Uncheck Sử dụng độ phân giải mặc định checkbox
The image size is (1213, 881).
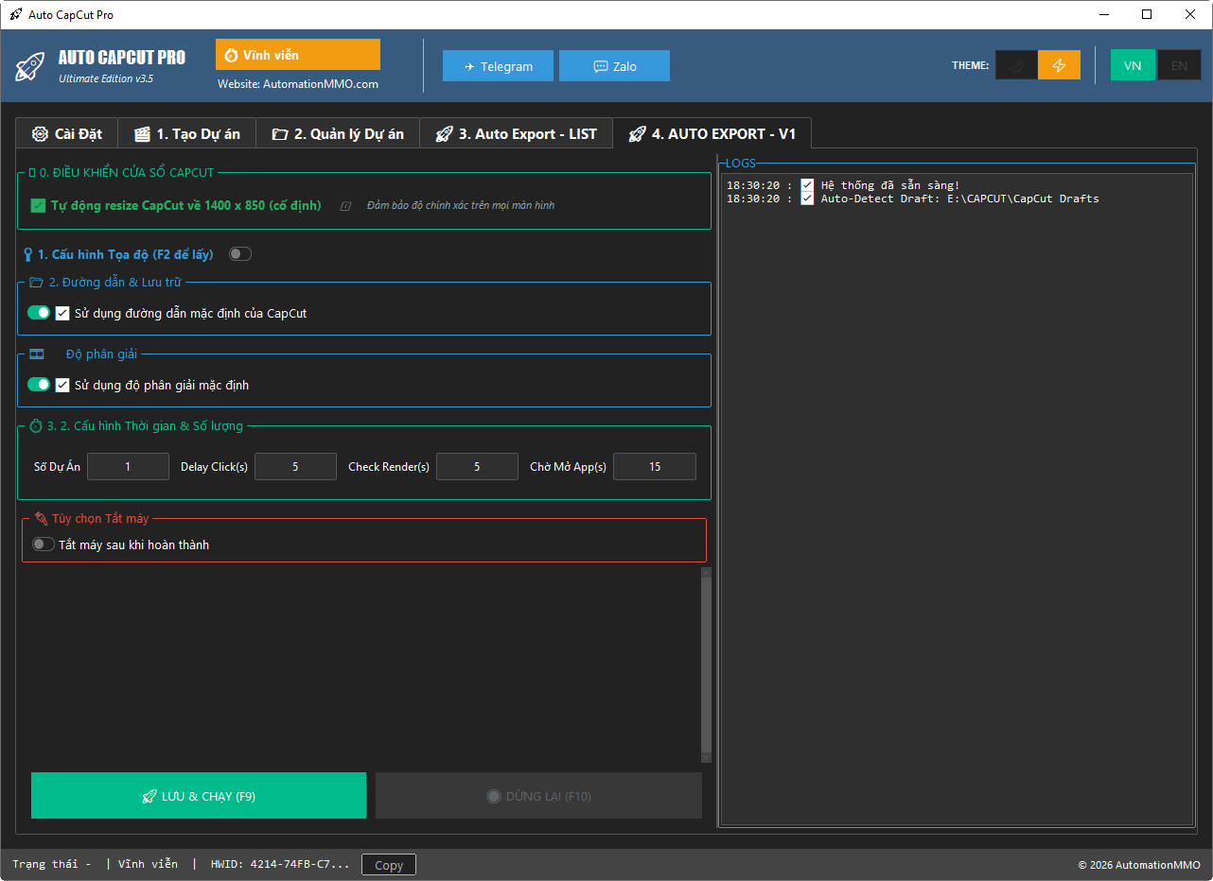pyautogui.click(x=62, y=385)
